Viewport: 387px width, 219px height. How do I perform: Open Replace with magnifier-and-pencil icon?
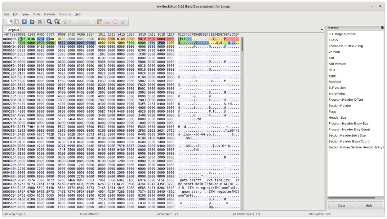pyautogui.click(x=57, y=21)
